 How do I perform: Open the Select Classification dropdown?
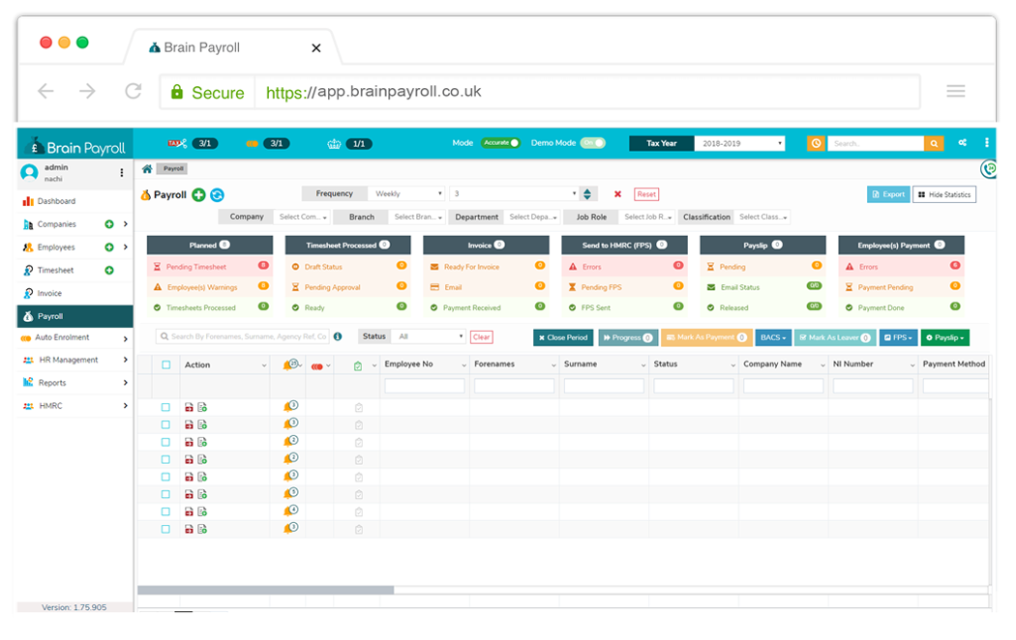coord(763,217)
